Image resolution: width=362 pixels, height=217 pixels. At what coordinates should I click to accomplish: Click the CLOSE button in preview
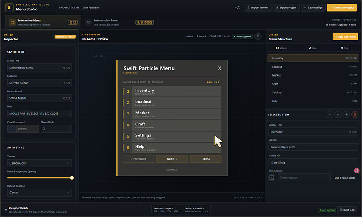click(206, 159)
